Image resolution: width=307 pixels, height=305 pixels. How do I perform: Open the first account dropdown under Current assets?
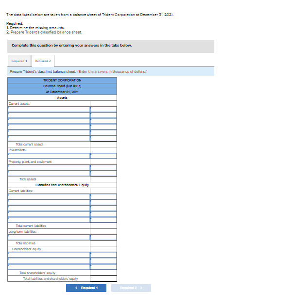[49, 110]
